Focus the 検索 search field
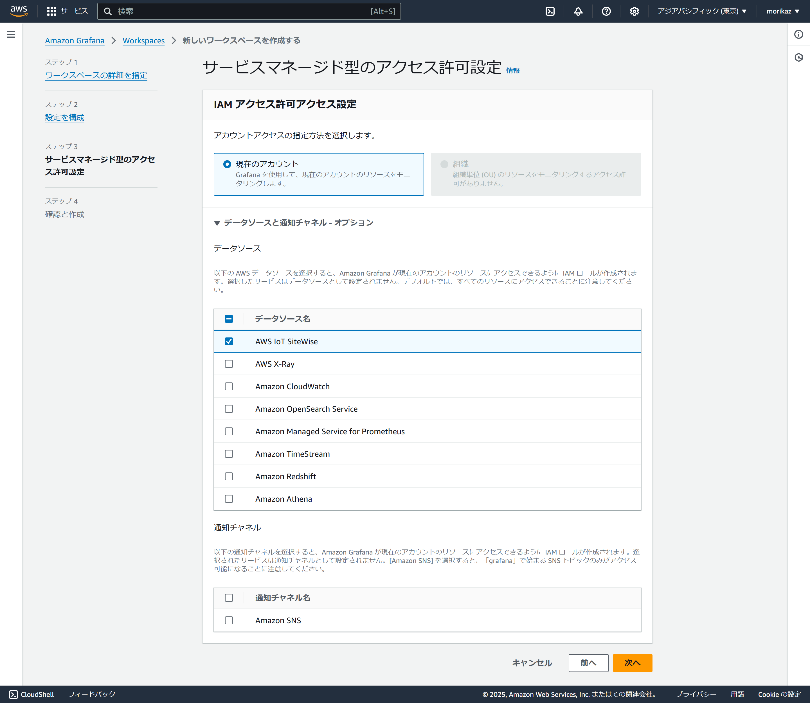Screen dimensions: 810x703 (249, 11)
